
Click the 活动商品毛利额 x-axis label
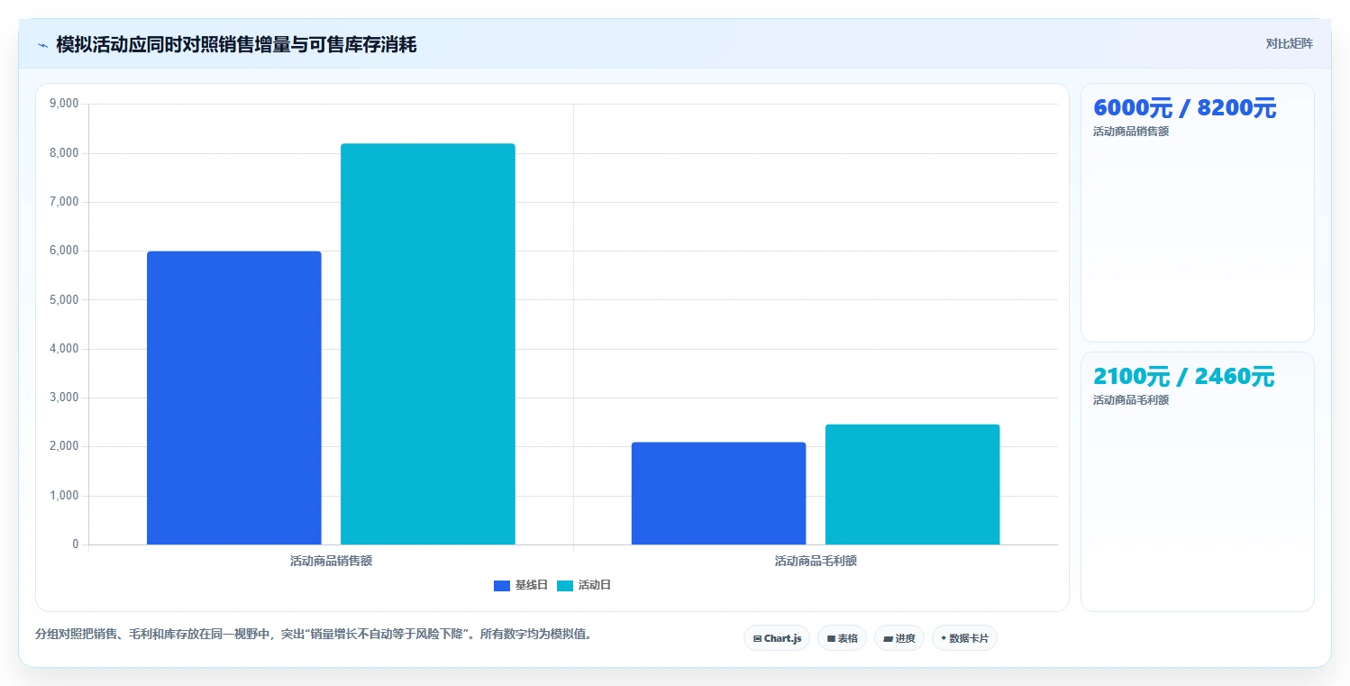pyautogui.click(x=816, y=561)
